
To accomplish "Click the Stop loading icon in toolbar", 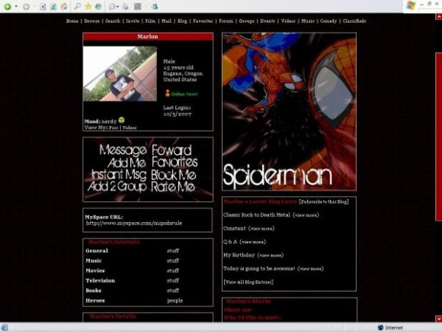I will pos(43,7).
